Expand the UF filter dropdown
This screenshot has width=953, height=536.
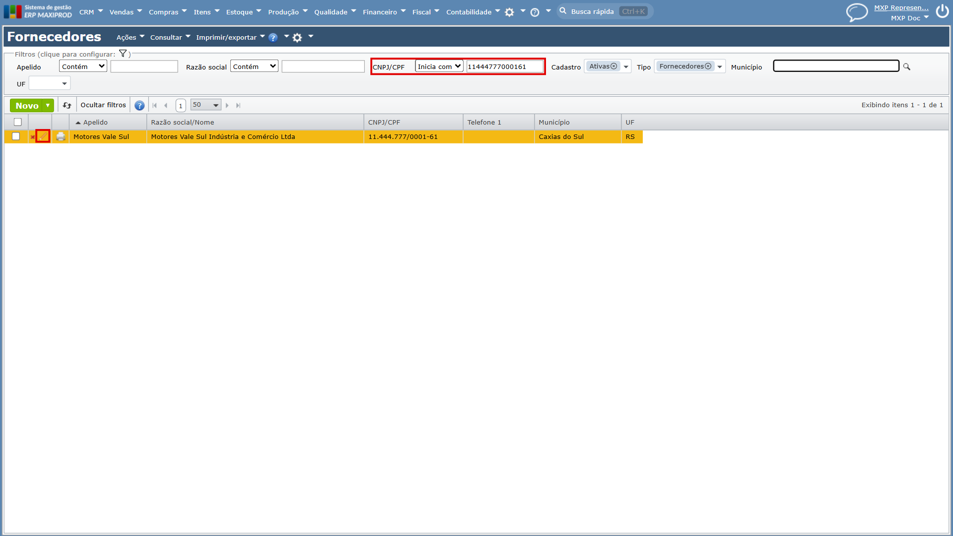(50, 83)
